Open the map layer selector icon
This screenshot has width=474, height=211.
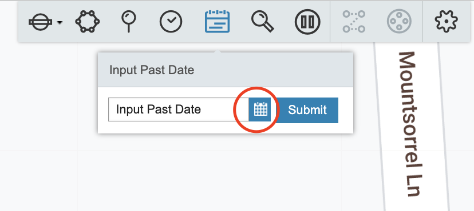[x=41, y=22]
